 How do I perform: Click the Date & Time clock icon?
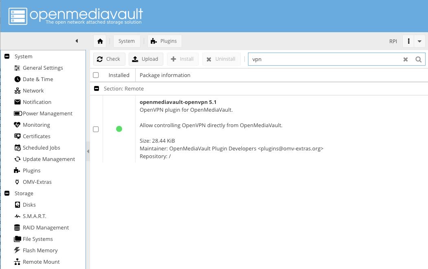[17, 79]
